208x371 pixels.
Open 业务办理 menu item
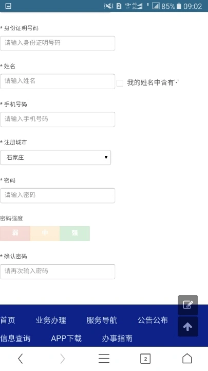pyautogui.click(x=51, y=320)
